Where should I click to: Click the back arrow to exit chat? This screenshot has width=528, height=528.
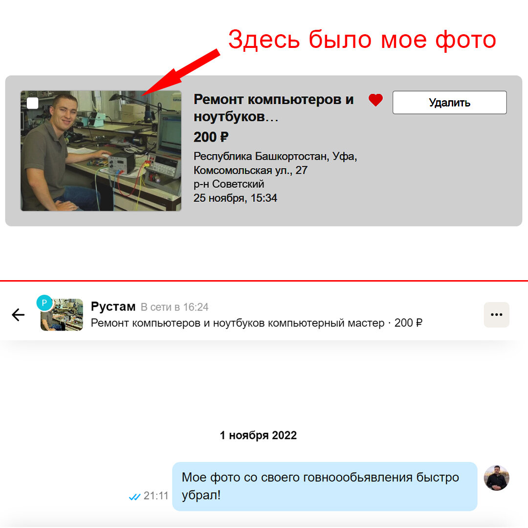[x=18, y=315]
